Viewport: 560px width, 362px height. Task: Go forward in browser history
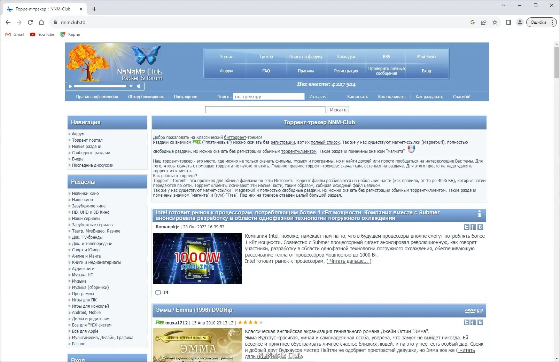tap(19, 22)
